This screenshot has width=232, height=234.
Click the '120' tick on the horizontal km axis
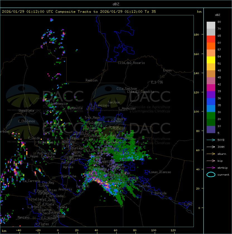(x=173, y=230)
